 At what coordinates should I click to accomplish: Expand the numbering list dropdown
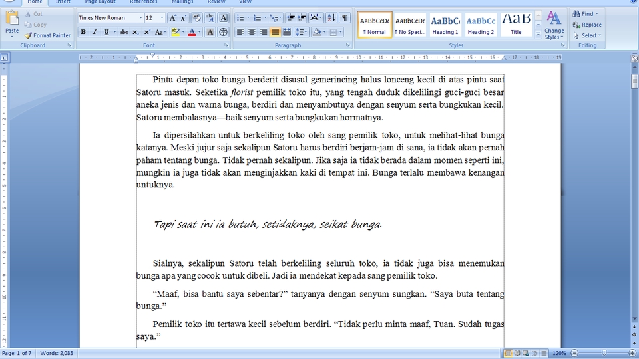[x=265, y=18]
